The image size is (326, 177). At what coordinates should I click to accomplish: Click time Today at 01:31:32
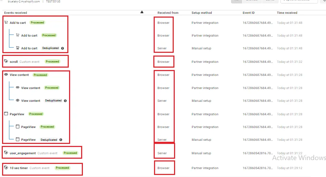click(x=290, y=62)
